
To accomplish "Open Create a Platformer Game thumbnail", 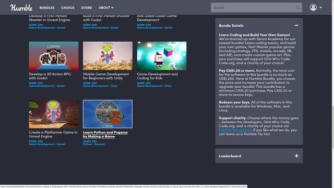I will click(x=54, y=114).
